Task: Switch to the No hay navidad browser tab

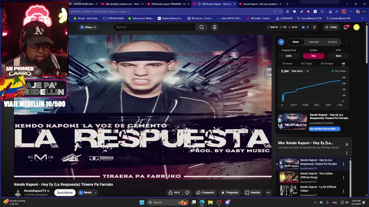Action: [261, 4]
